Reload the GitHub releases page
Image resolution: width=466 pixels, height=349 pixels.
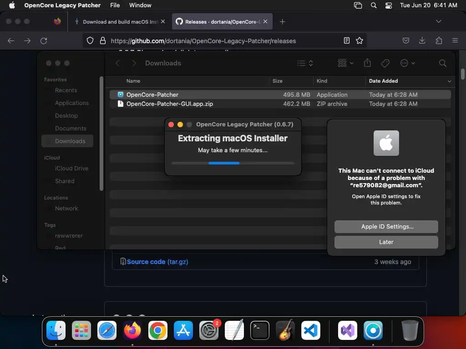[x=44, y=40]
